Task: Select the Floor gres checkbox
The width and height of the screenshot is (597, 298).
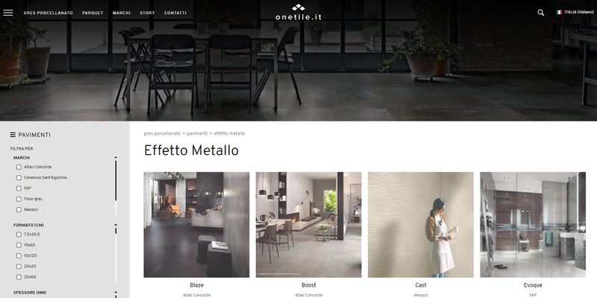Action: point(19,199)
